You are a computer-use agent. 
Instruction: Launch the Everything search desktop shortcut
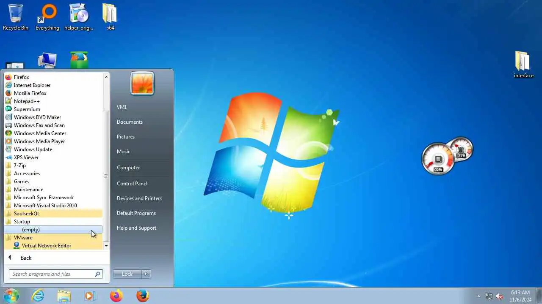[x=47, y=17]
